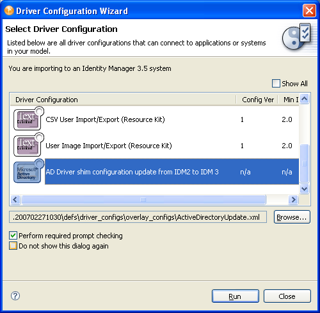This screenshot has width=320, height=313.
Task: Click the Driver Configuration column header
Action: [x=123, y=100]
